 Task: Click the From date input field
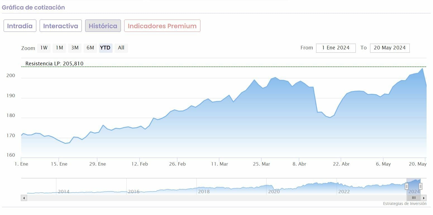click(336, 48)
